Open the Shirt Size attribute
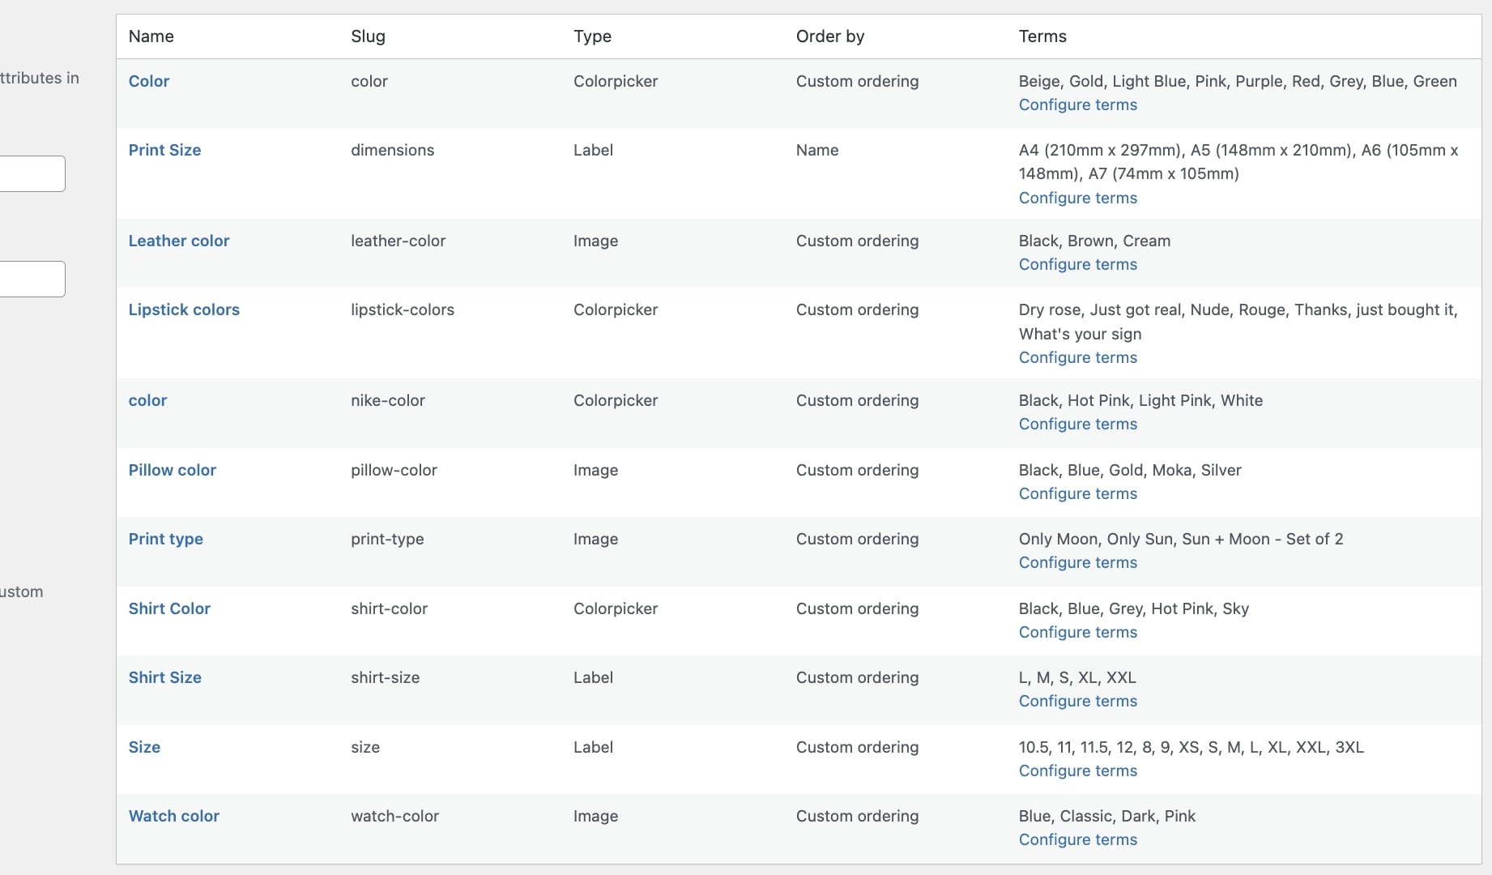1492x875 pixels. [x=165, y=677]
